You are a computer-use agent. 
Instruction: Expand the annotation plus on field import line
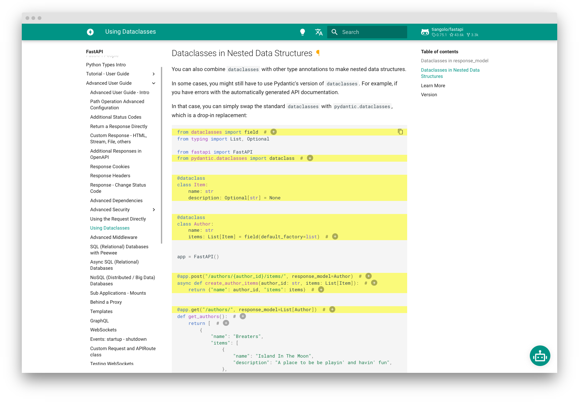pos(273,132)
